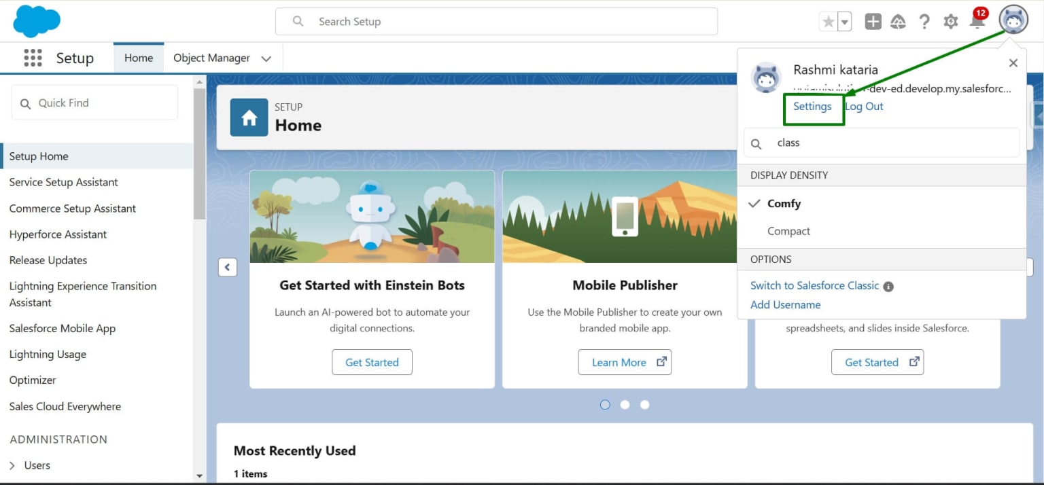Screen dimensions: 1044x485
Task: Click the Most Recently Used heading
Action: tap(294, 451)
